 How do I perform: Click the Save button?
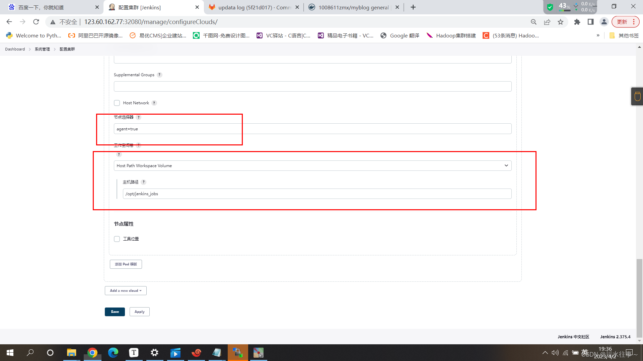pos(115,312)
